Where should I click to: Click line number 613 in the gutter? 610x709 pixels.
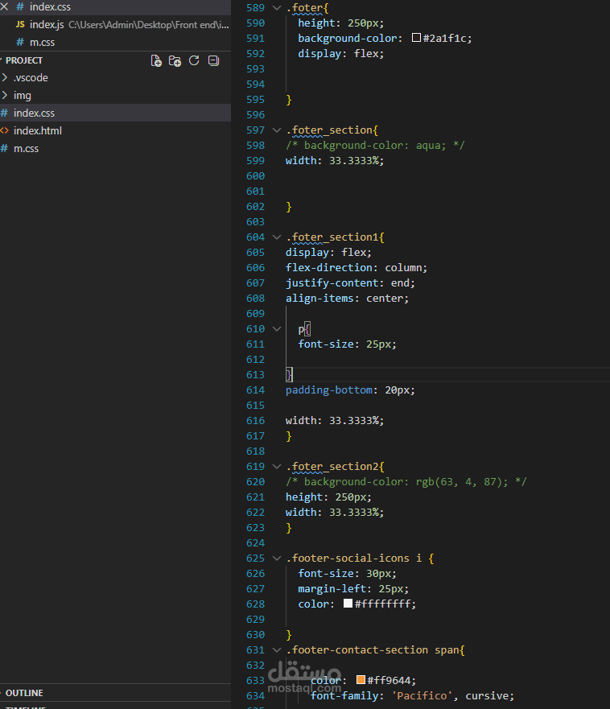[255, 375]
